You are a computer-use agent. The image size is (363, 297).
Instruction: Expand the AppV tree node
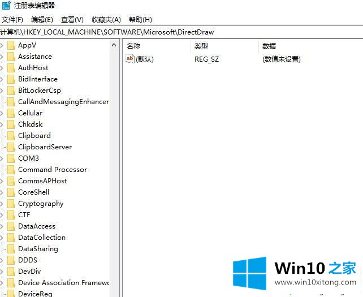(x=1, y=45)
